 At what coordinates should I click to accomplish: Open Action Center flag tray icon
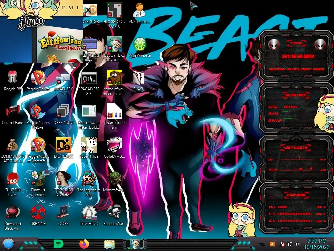tap(282, 244)
